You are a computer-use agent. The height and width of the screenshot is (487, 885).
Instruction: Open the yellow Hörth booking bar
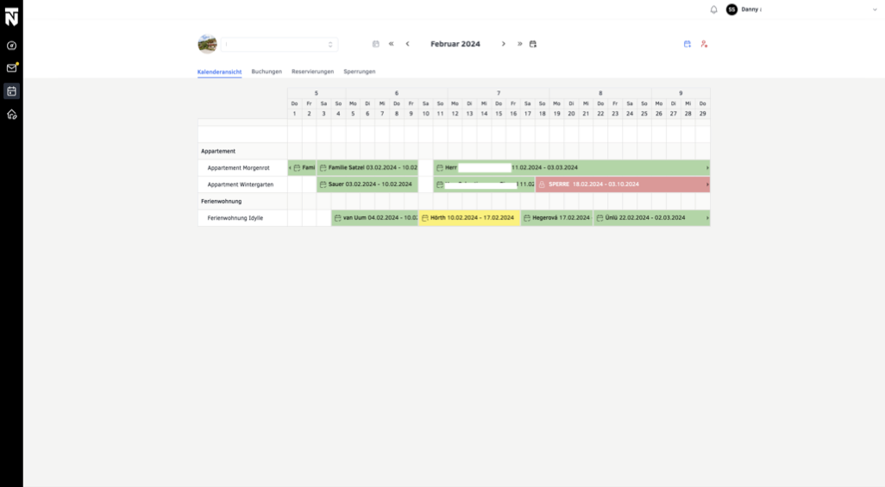coord(470,218)
